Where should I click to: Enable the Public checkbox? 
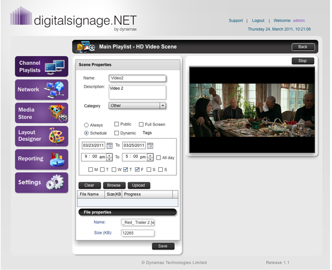coord(116,124)
